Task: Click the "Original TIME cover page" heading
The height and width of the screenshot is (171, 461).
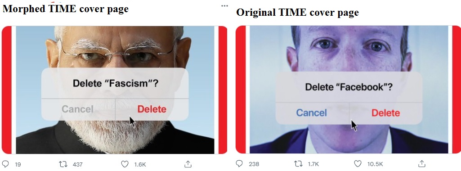Action: pyautogui.click(x=297, y=12)
